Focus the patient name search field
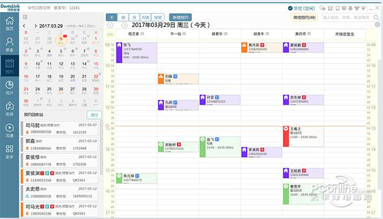Screen dimensions: 383x219 [x=347, y=17]
